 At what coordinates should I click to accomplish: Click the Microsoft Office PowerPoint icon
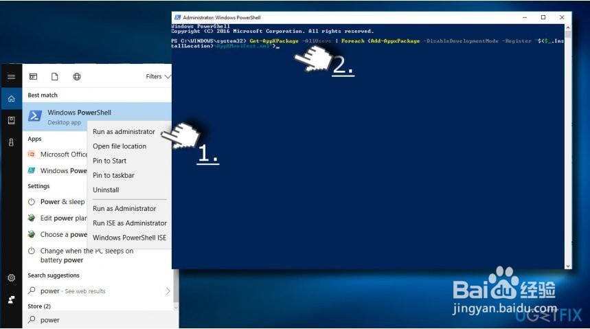pyautogui.click(x=31, y=154)
